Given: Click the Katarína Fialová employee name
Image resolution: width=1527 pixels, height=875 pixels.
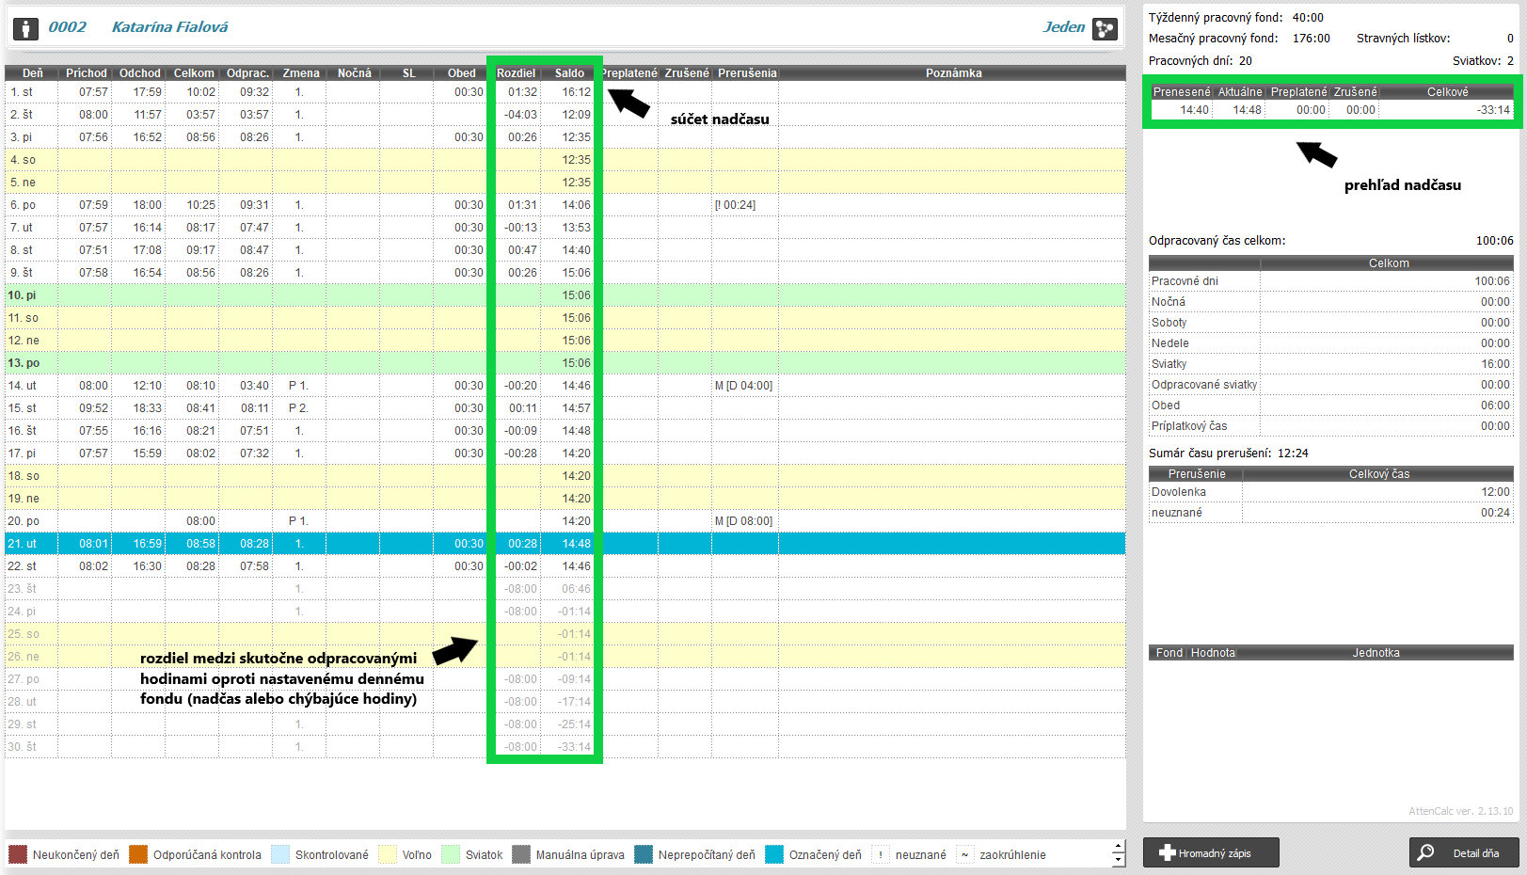Looking at the screenshot, I should 169,27.
